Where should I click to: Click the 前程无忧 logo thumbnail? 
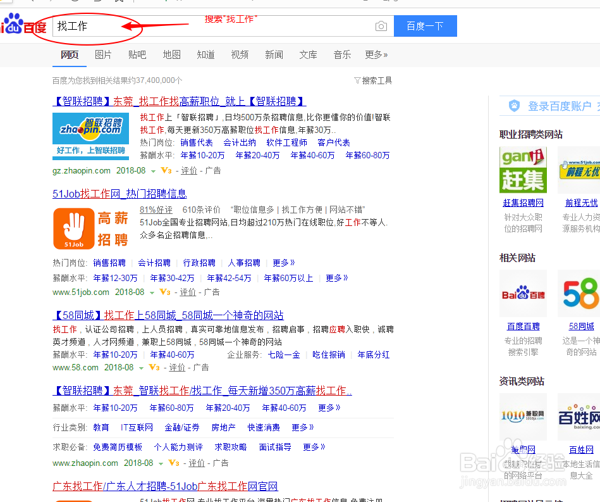[579, 170]
